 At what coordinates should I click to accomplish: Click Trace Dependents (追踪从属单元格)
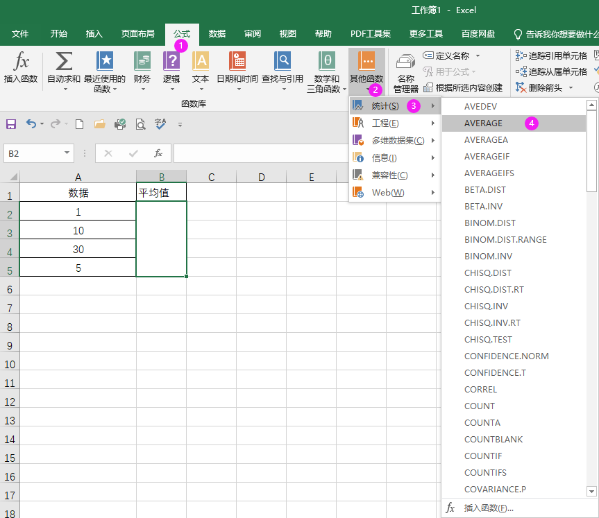click(x=551, y=71)
